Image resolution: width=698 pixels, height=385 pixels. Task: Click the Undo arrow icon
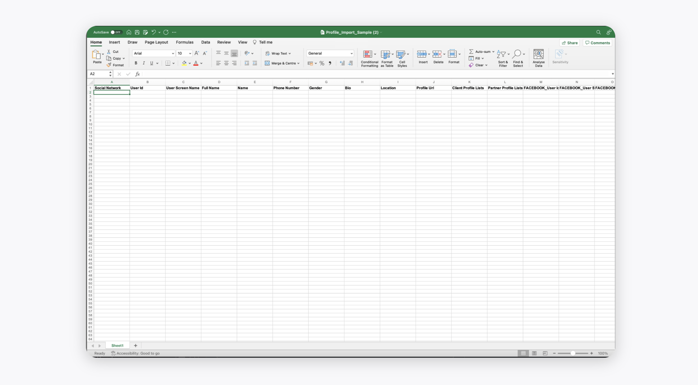click(154, 32)
